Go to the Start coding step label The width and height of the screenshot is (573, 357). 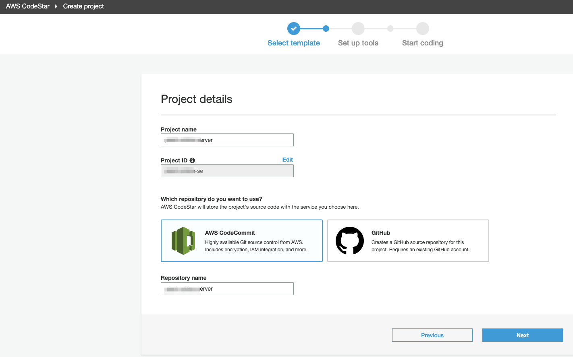[423, 43]
